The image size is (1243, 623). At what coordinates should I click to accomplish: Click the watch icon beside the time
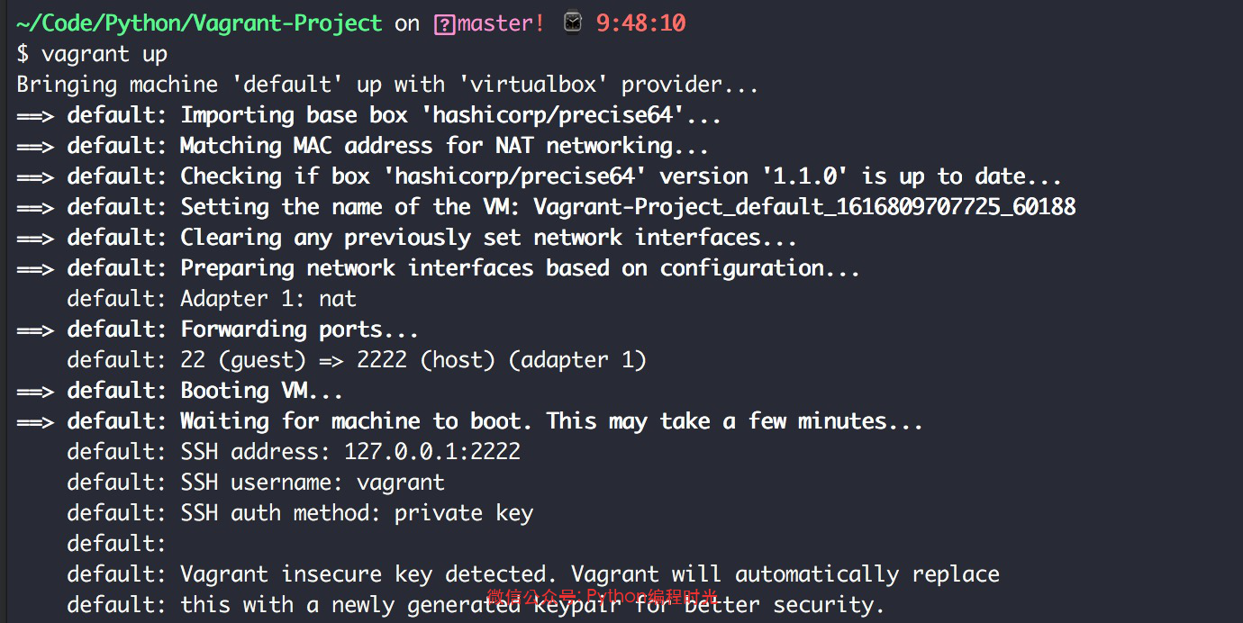pos(573,23)
